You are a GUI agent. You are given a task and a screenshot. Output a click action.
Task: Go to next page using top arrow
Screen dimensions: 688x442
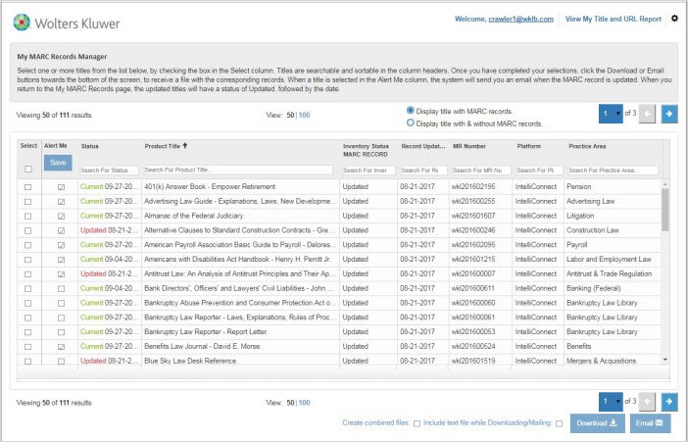668,115
